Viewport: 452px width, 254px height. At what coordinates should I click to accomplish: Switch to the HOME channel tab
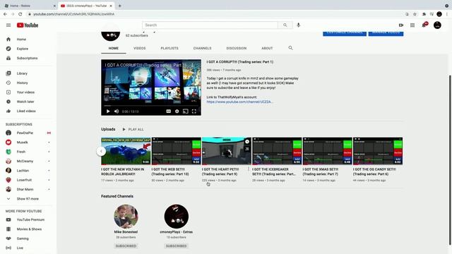[114, 48]
